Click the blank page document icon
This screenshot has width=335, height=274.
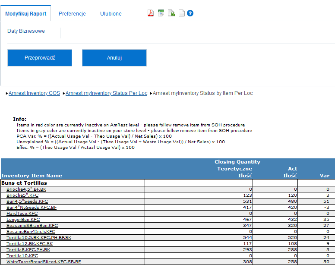coord(181,13)
